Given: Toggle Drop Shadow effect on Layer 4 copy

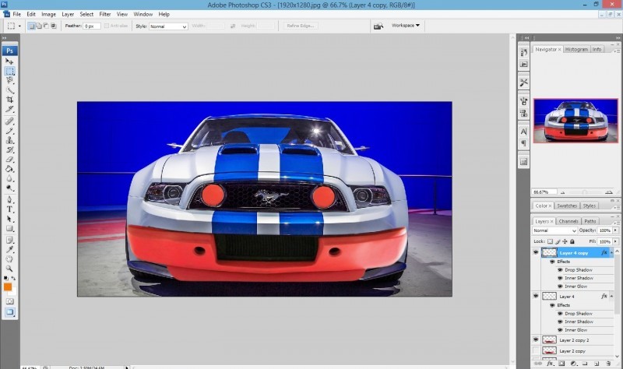Looking at the screenshot, I should pos(560,269).
